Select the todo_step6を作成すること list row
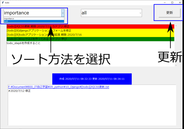The height and width of the screenshot is (129, 184). pyautogui.click(x=90, y=43)
